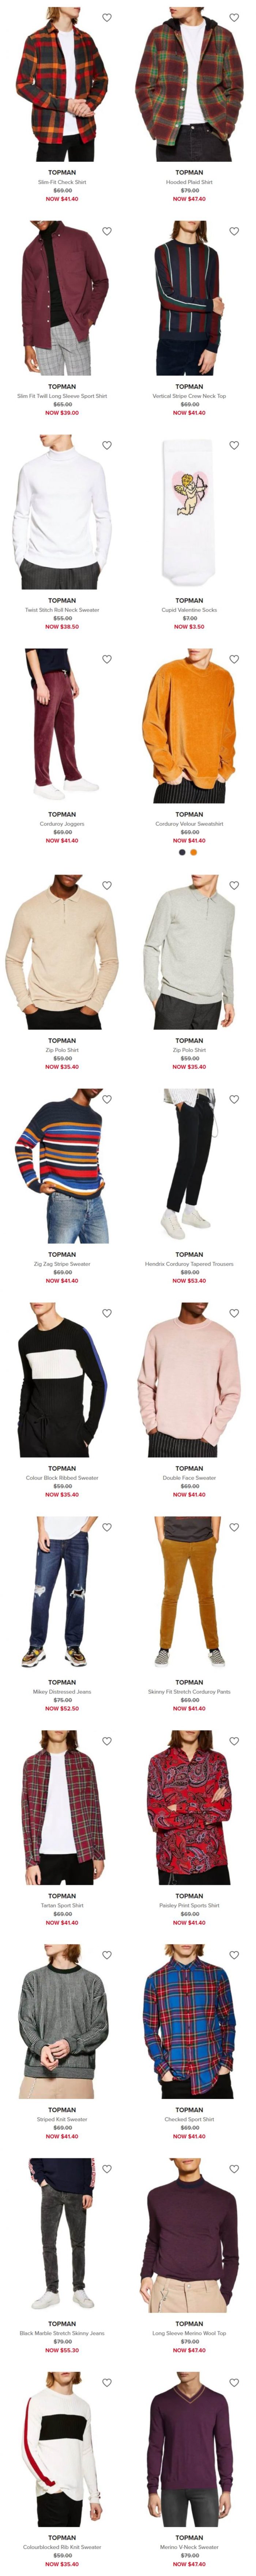256x2576 pixels.
Task: Open Hendrix Corduroy Tapered Trousers product name
Action: pos(189,1264)
